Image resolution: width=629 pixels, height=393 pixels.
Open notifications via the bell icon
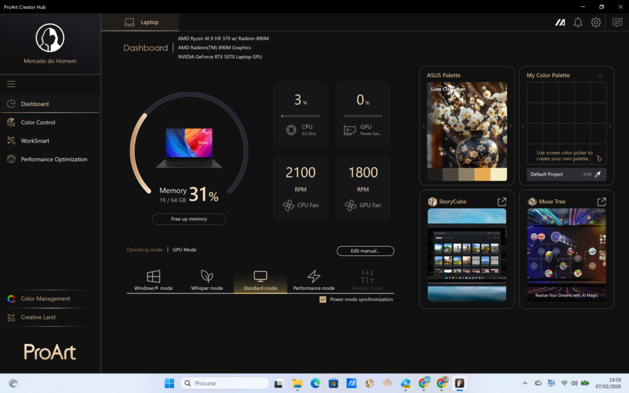(x=577, y=22)
